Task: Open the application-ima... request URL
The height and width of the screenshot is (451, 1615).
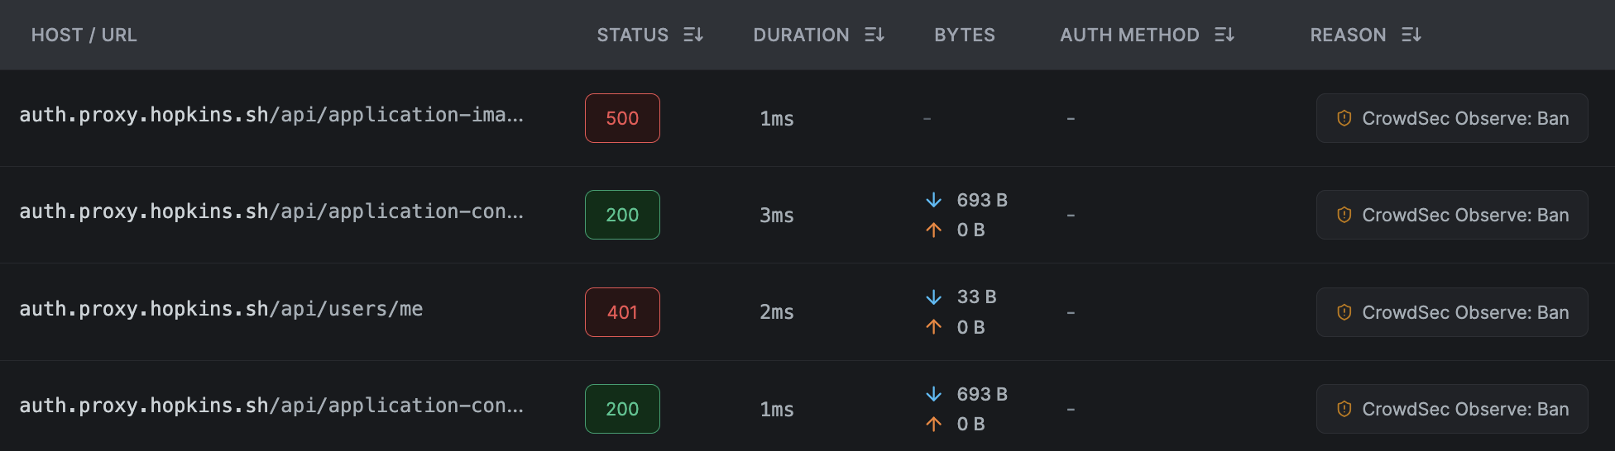Action: (x=271, y=115)
